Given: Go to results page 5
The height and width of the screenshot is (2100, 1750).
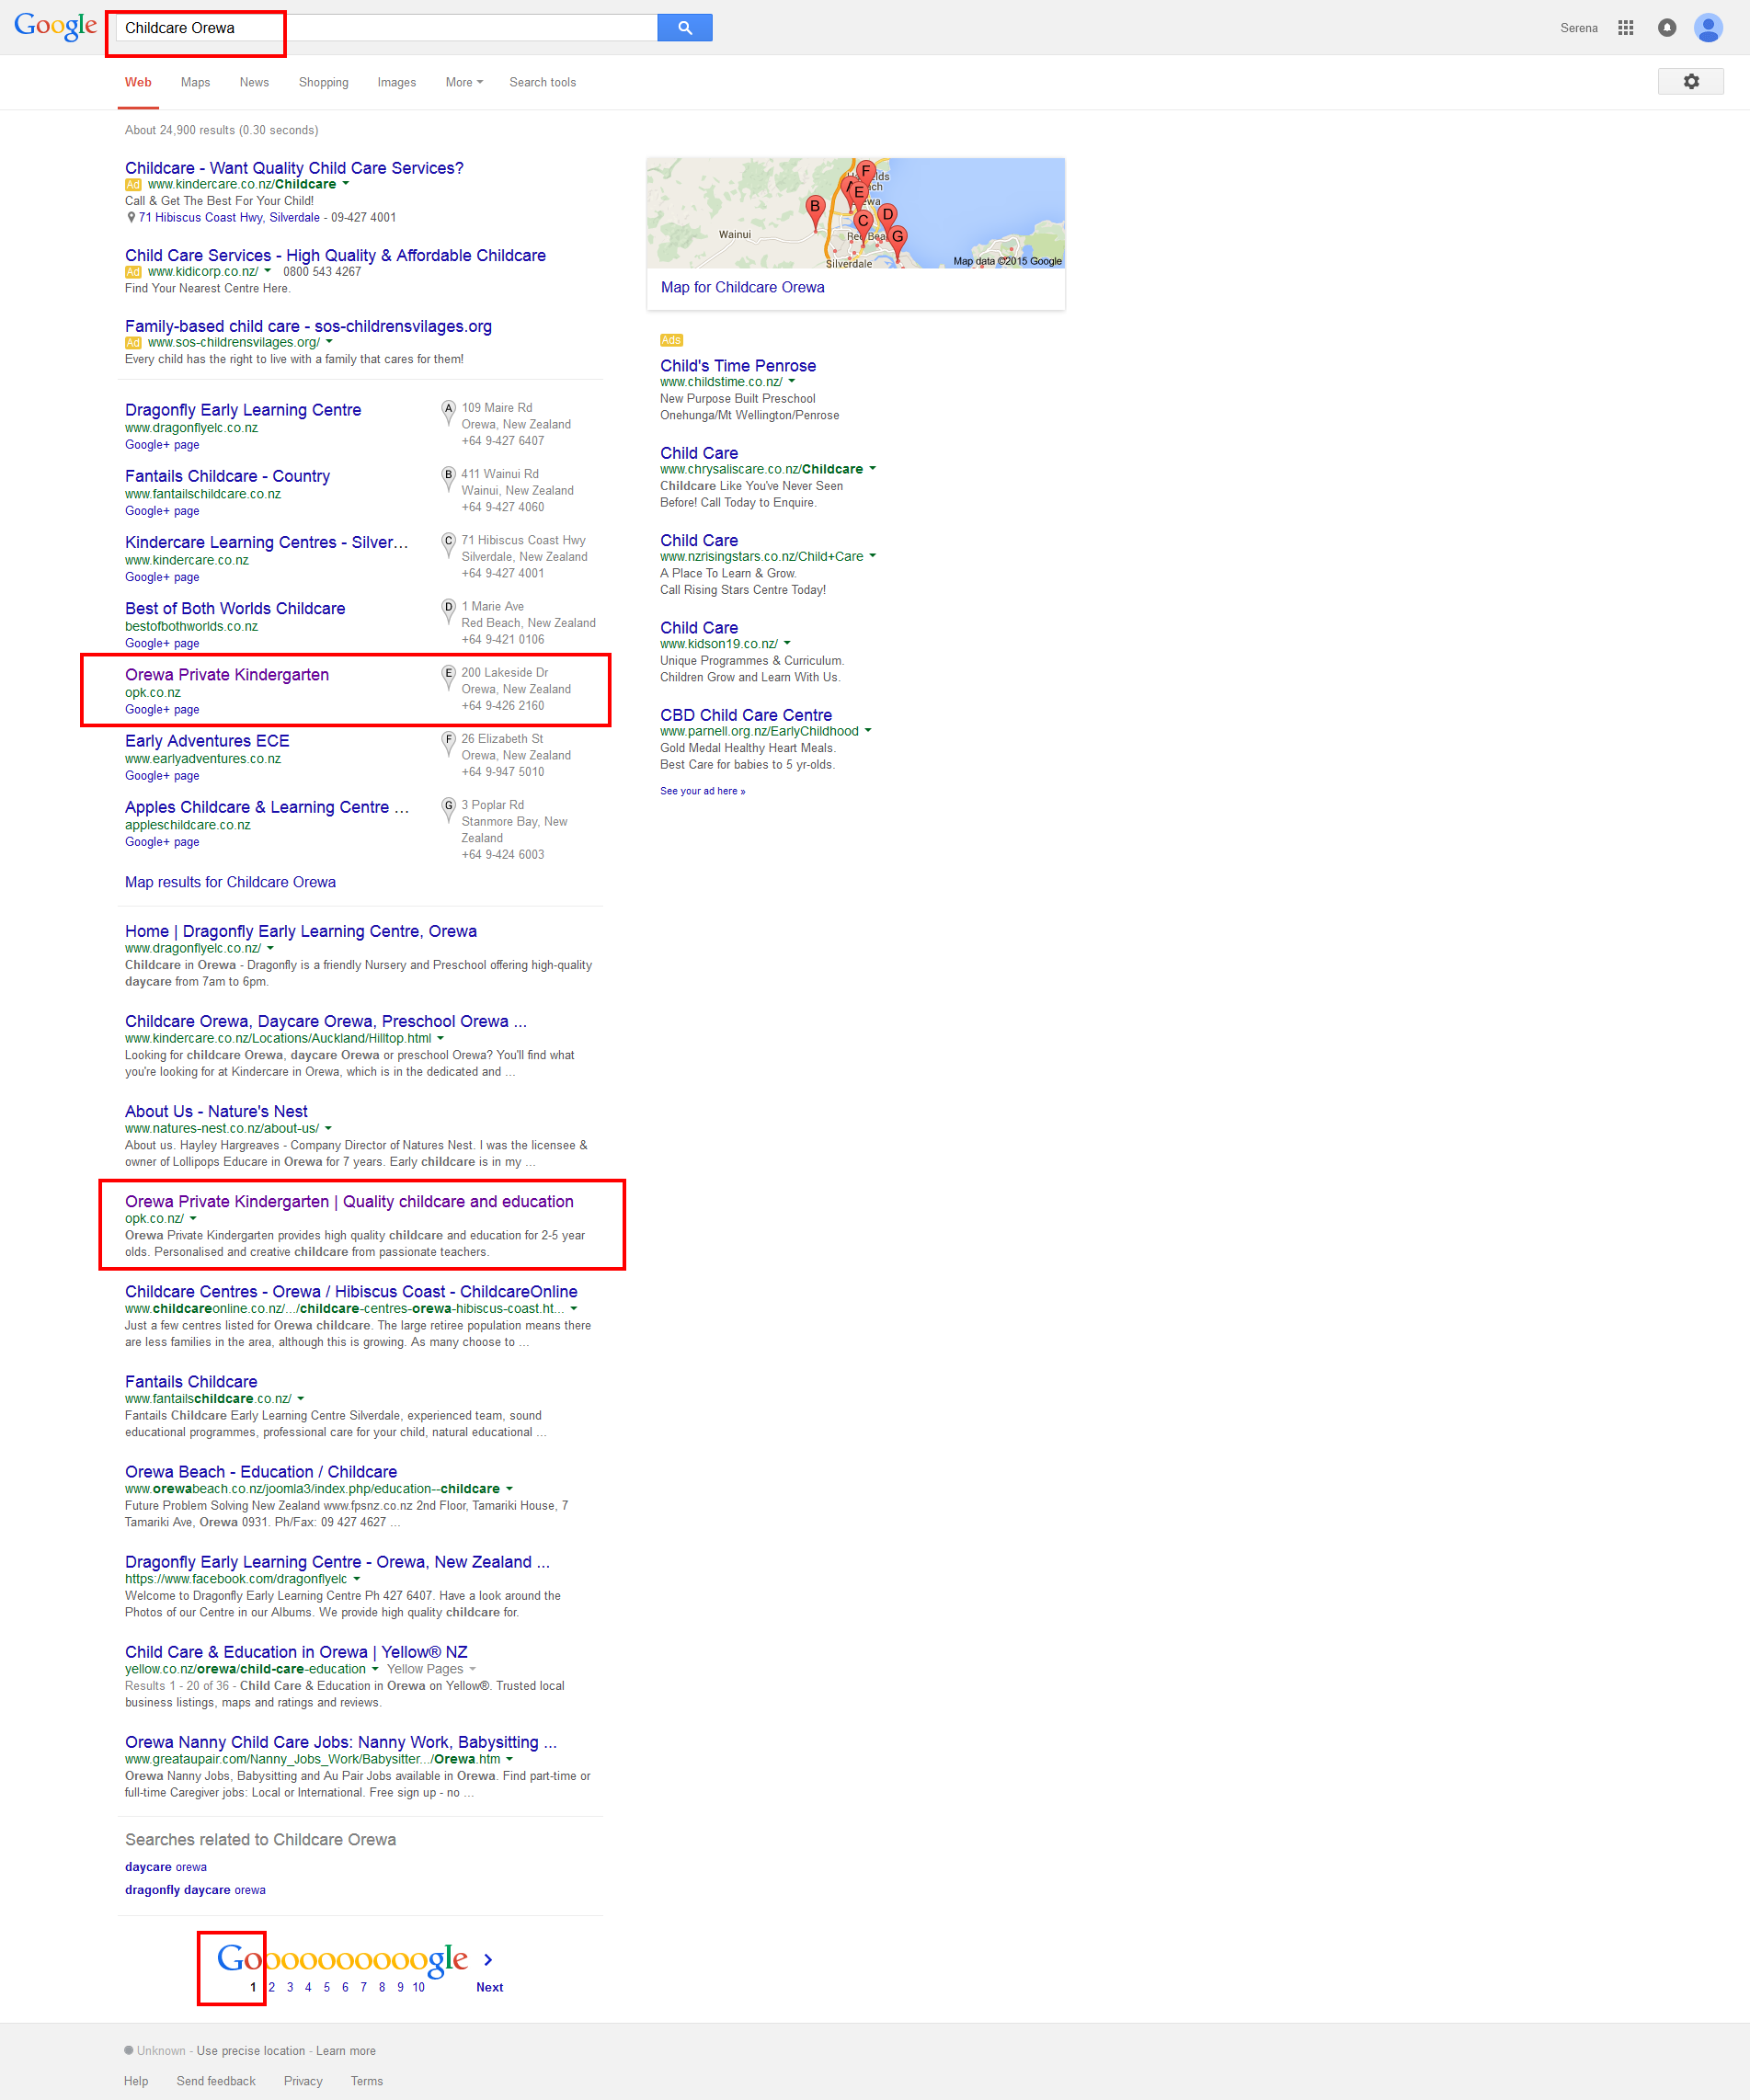Looking at the screenshot, I should pyautogui.click(x=326, y=1987).
